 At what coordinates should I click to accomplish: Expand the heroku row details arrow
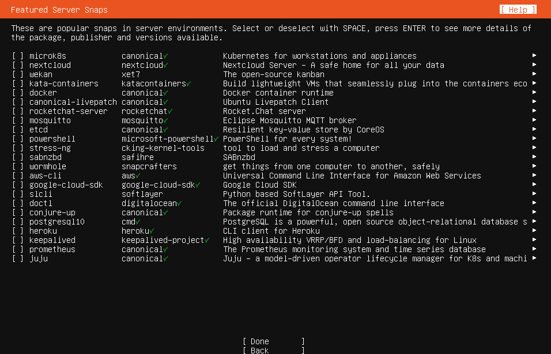(x=534, y=230)
